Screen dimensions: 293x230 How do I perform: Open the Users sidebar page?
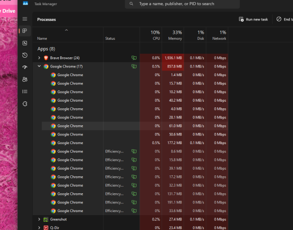pyautogui.click(x=25, y=79)
